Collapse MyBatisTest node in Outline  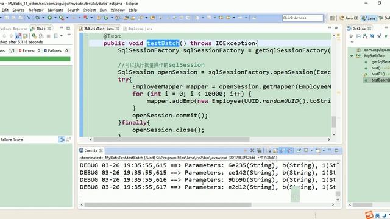click(x=352, y=56)
